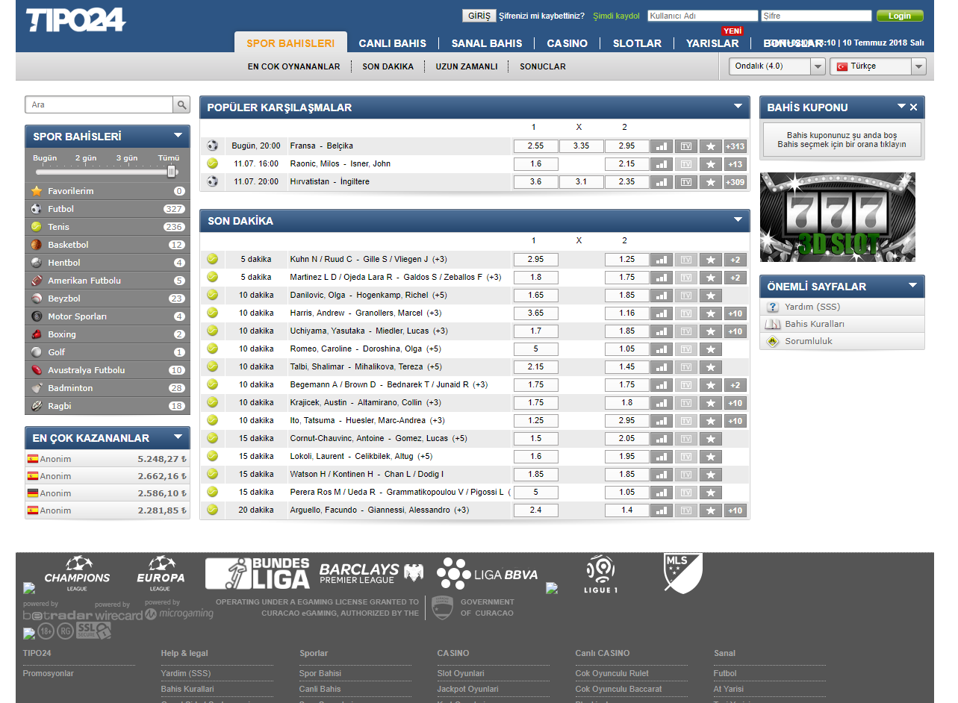Set time slider to 2 gün
Image resolution: width=958 pixels, height=703 pixels.
86,158
